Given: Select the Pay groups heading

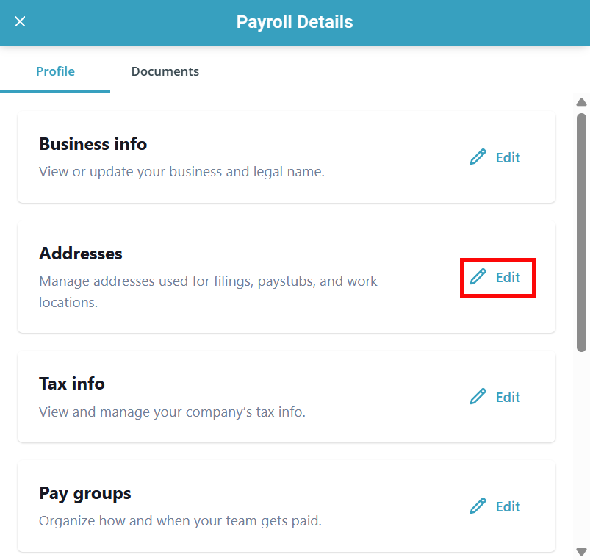Looking at the screenshot, I should tap(85, 493).
